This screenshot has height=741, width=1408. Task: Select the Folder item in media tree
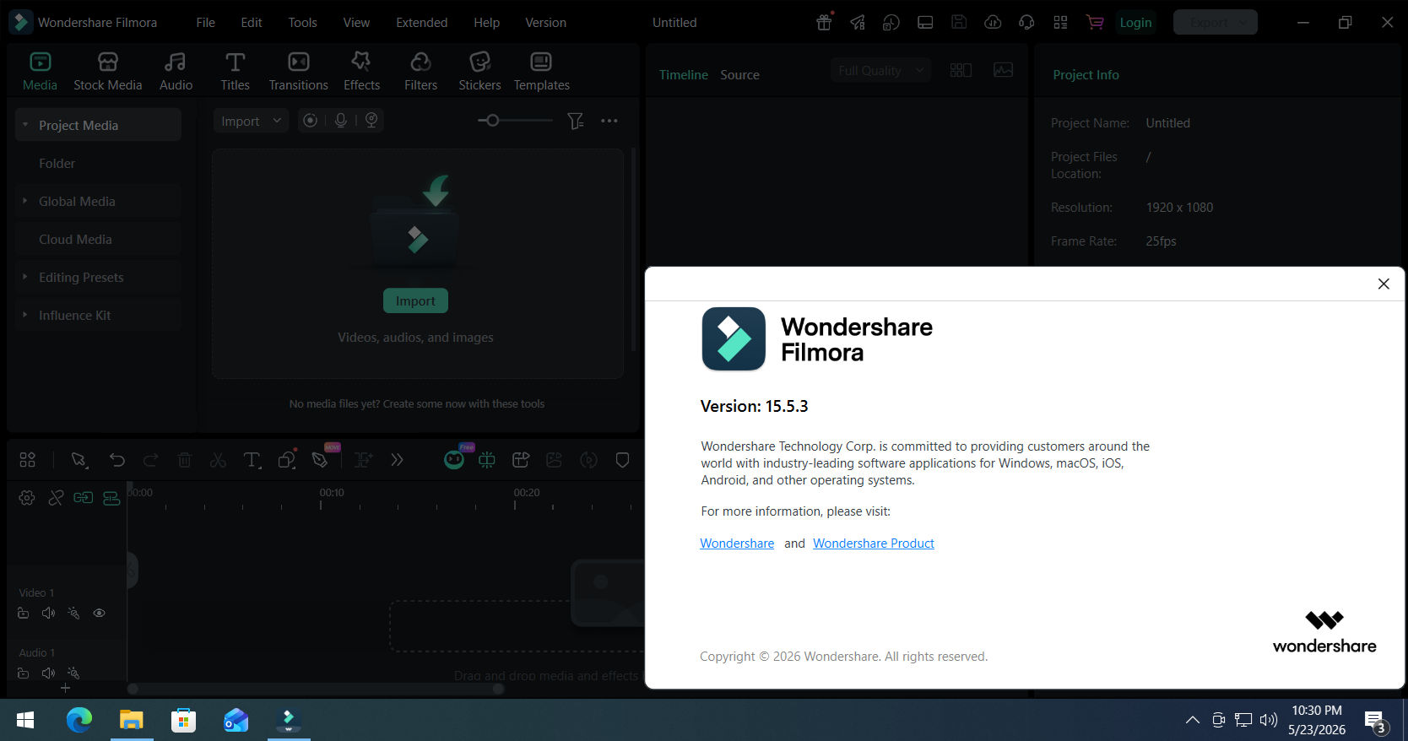point(98,163)
